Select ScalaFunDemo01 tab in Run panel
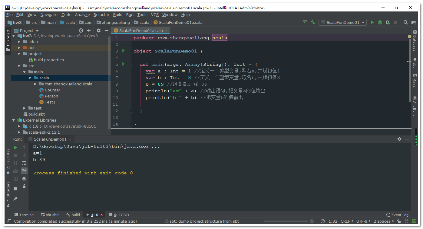Screen dimensions: 423x229 point(50,139)
